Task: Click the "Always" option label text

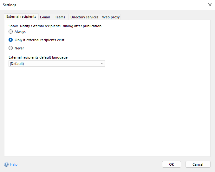Action: (20, 32)
